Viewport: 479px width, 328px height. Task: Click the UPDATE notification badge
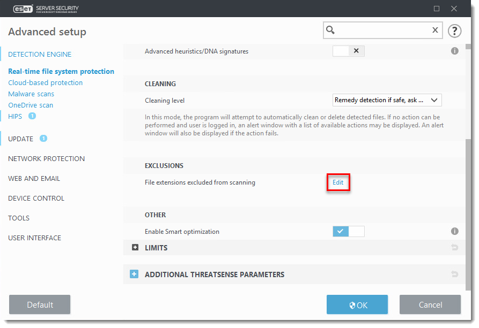click(x=43, y=139)
